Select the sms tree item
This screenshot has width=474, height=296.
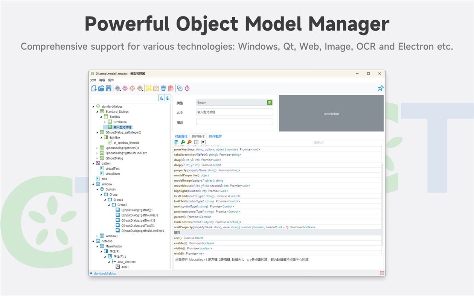(x=104, y=179)
